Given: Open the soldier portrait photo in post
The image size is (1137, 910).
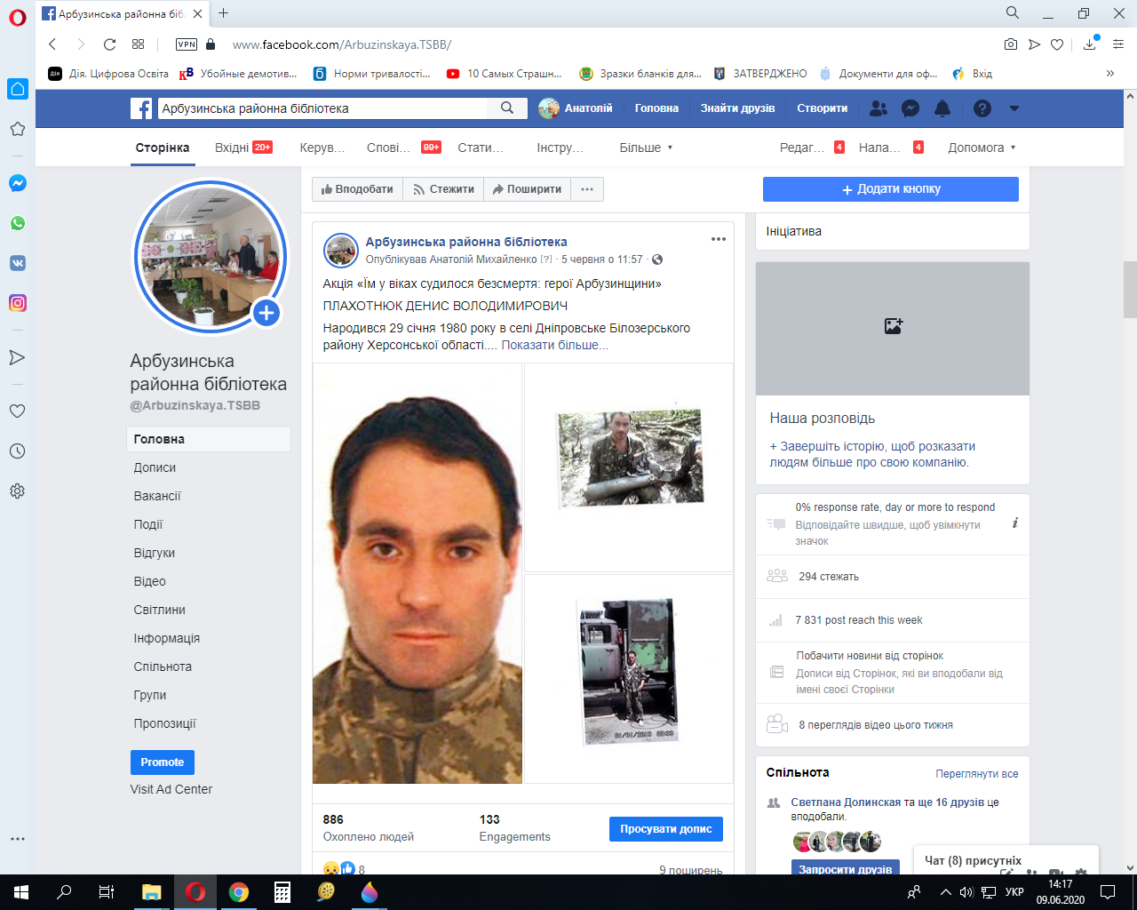Looking at the screenshot, I should click(x=417, y=573).
